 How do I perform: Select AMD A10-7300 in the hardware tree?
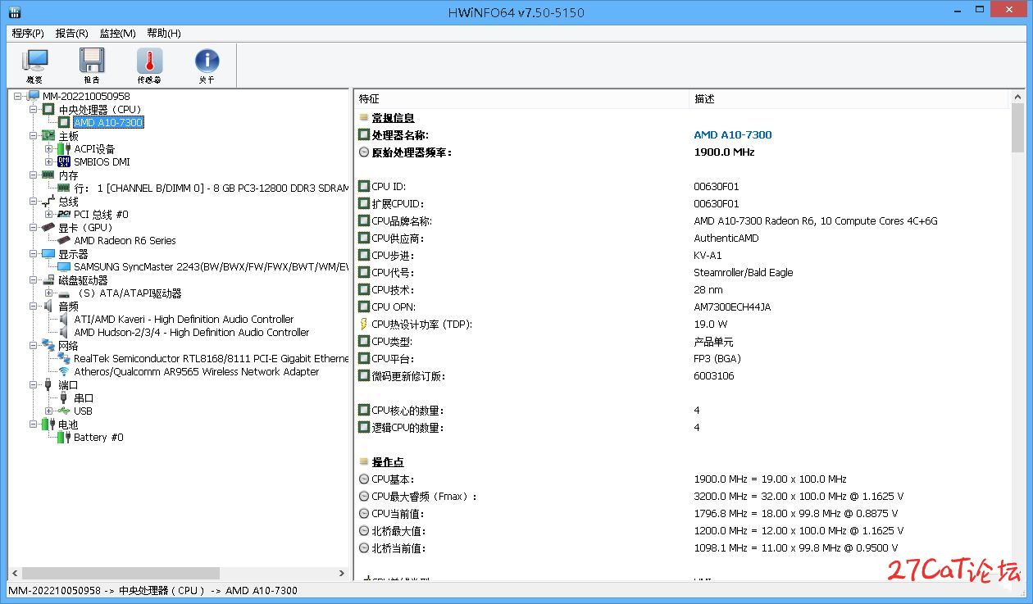pos(108,122)
